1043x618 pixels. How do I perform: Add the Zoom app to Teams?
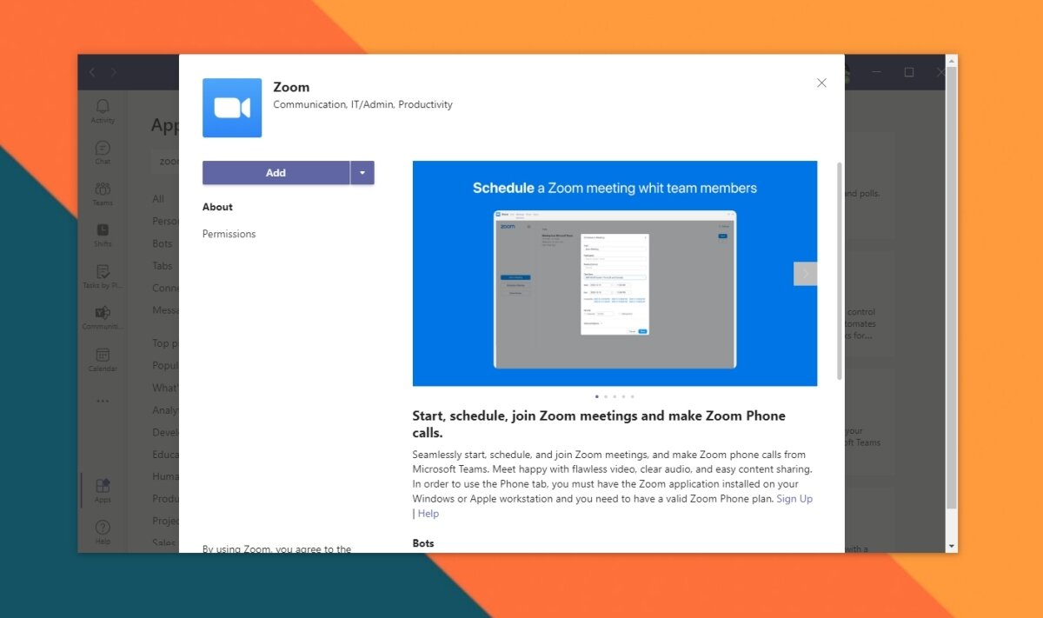pyautogui.click(x=276, y=173)
